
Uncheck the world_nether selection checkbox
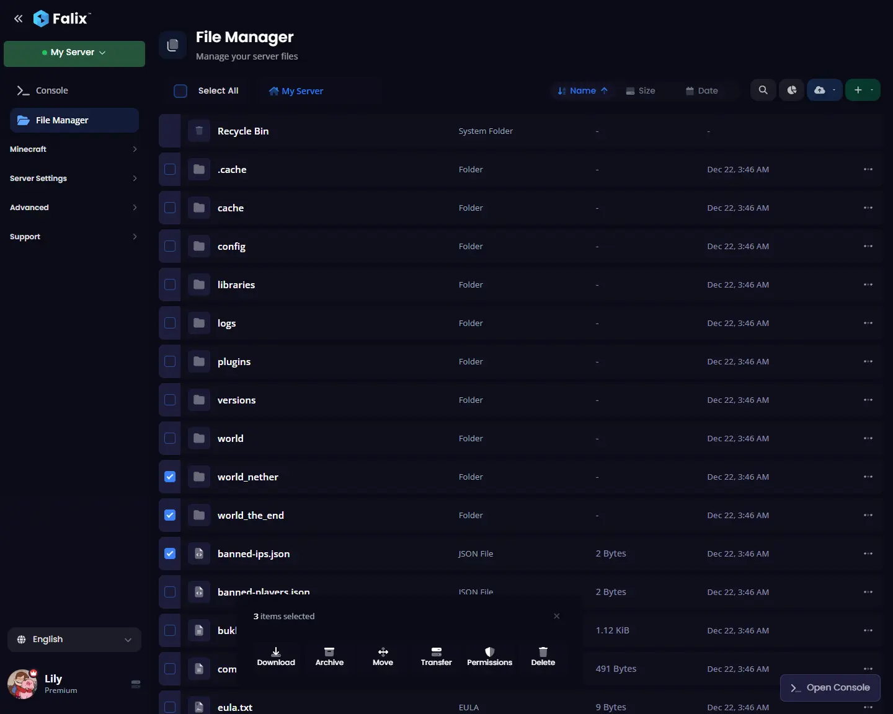[x=169, y=477]
